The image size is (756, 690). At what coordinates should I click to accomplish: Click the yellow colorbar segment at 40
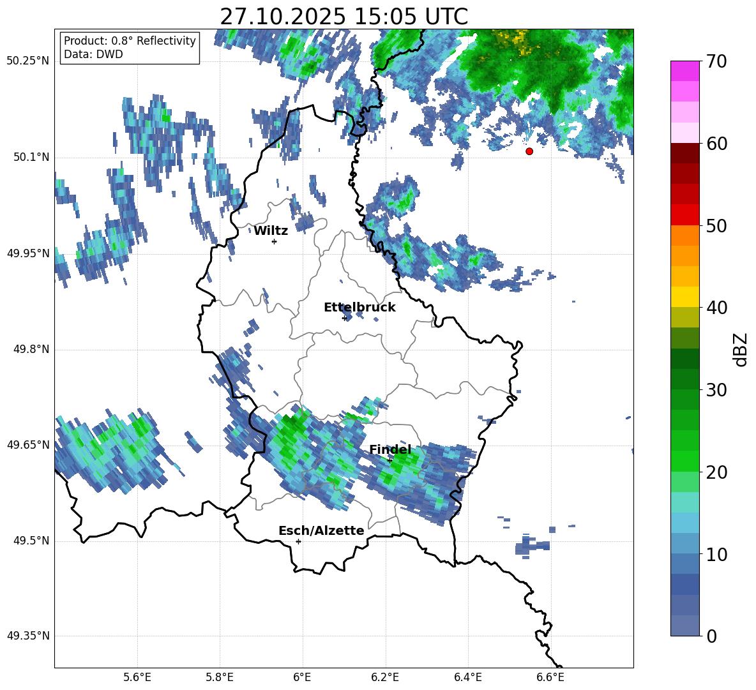[685, 297]
